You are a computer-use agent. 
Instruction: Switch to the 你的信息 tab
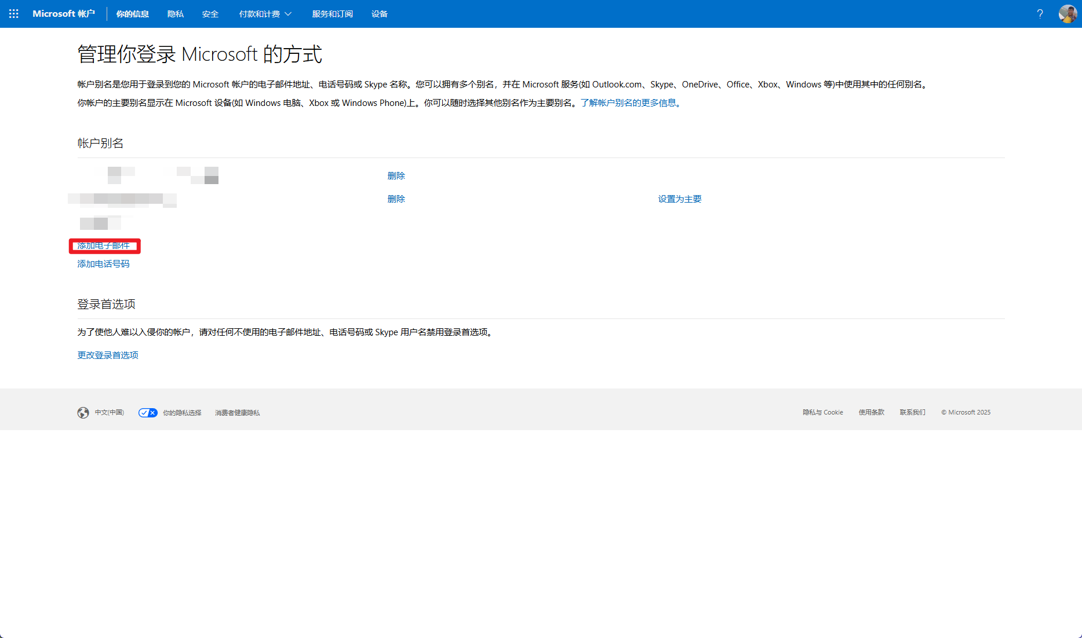pyautogui.click(x=132, y=13)
